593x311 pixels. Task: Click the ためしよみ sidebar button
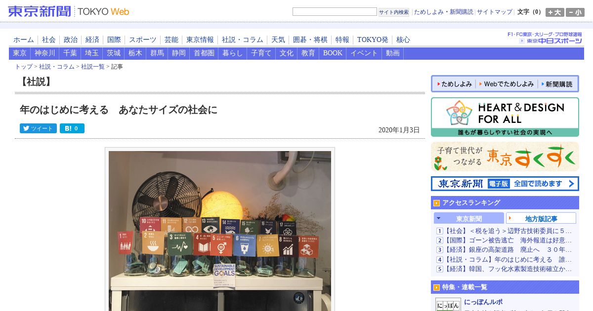pyautogui.click(x=454, y=84)
